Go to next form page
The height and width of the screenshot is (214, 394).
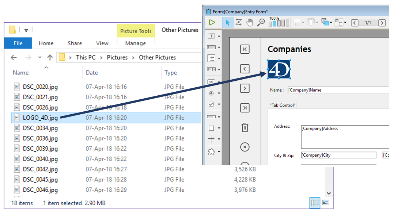pos(382,23)
